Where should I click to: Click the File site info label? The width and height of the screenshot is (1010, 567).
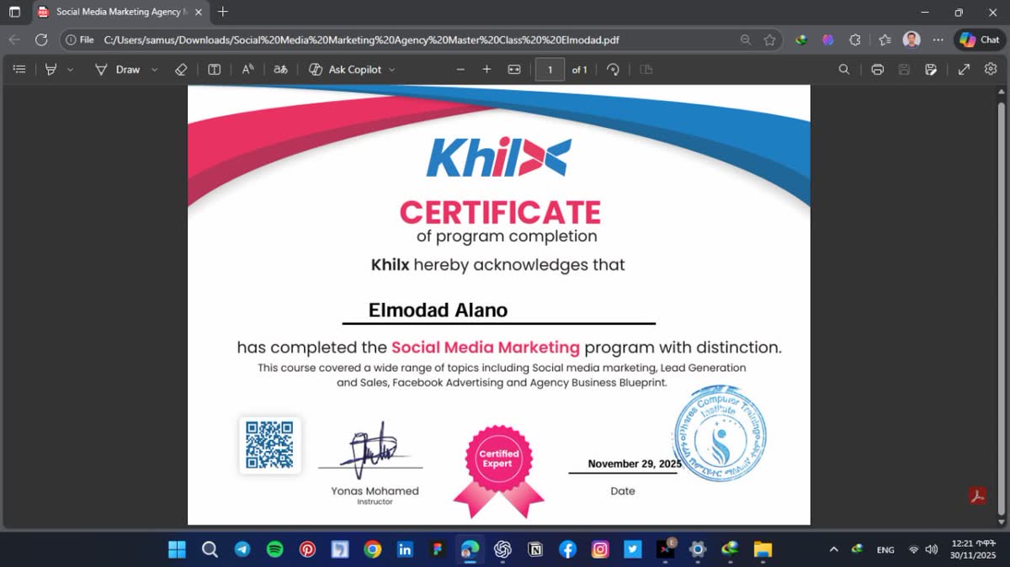(x=80, y=40)
